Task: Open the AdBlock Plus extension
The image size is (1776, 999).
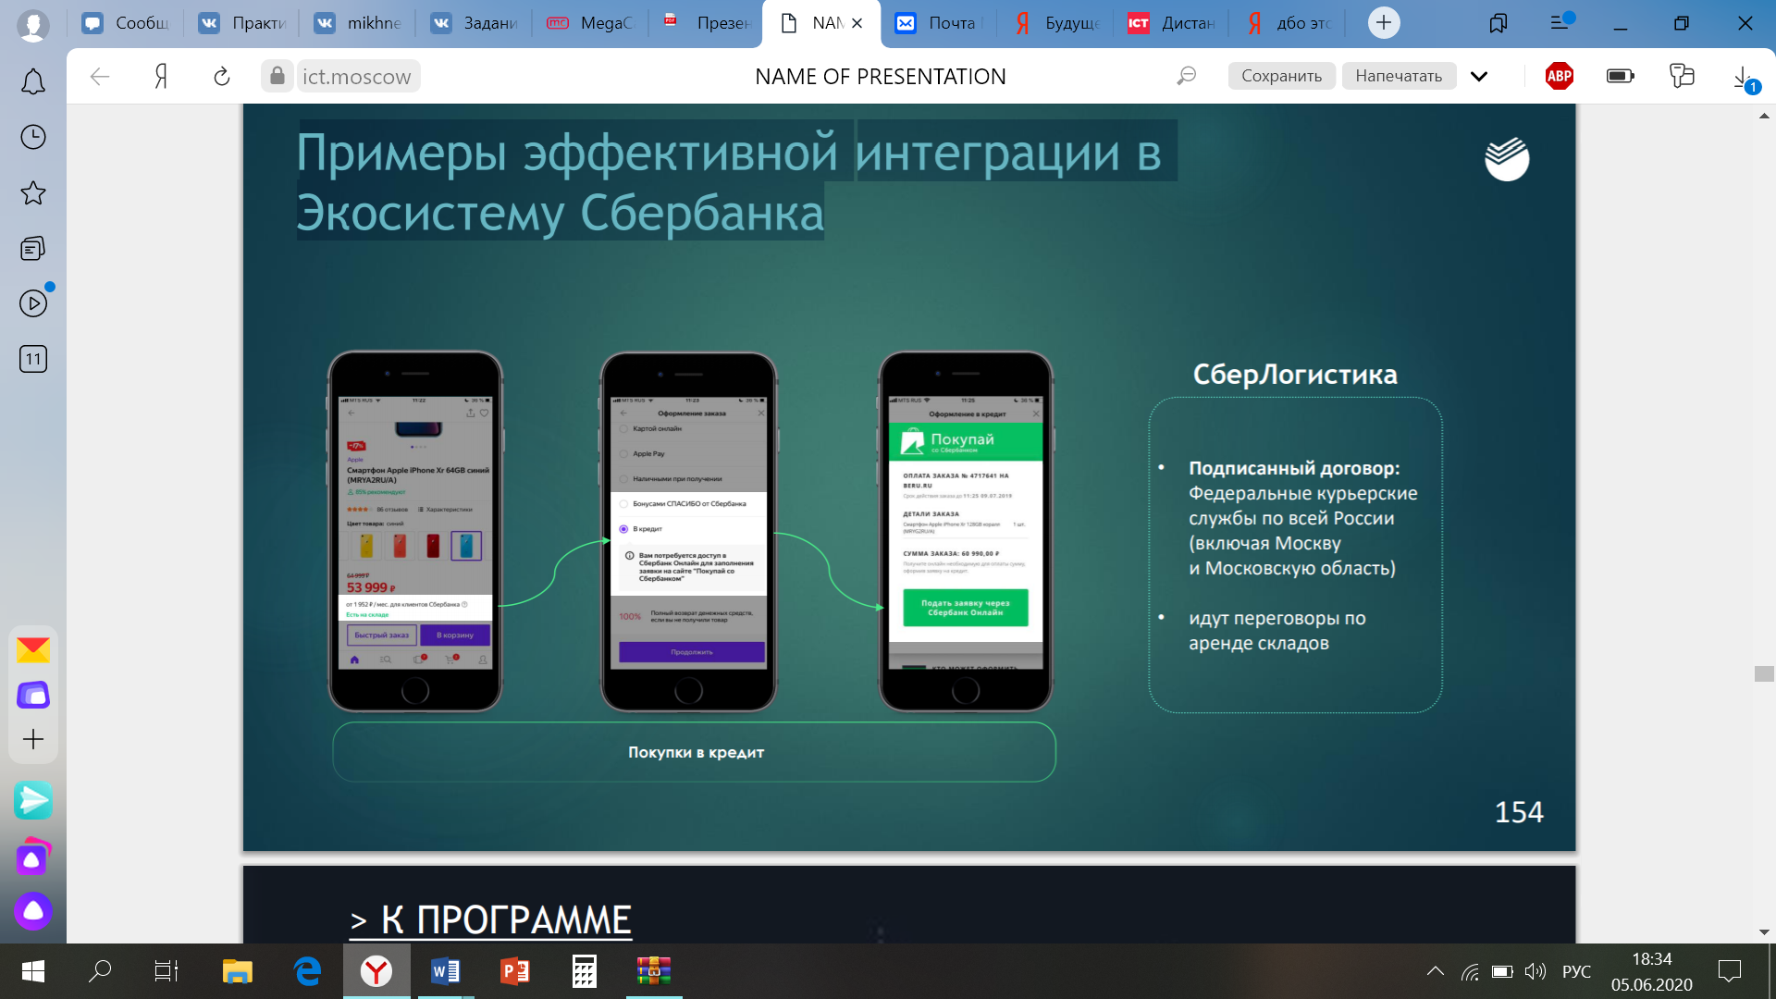Action: click(1560, 76)
